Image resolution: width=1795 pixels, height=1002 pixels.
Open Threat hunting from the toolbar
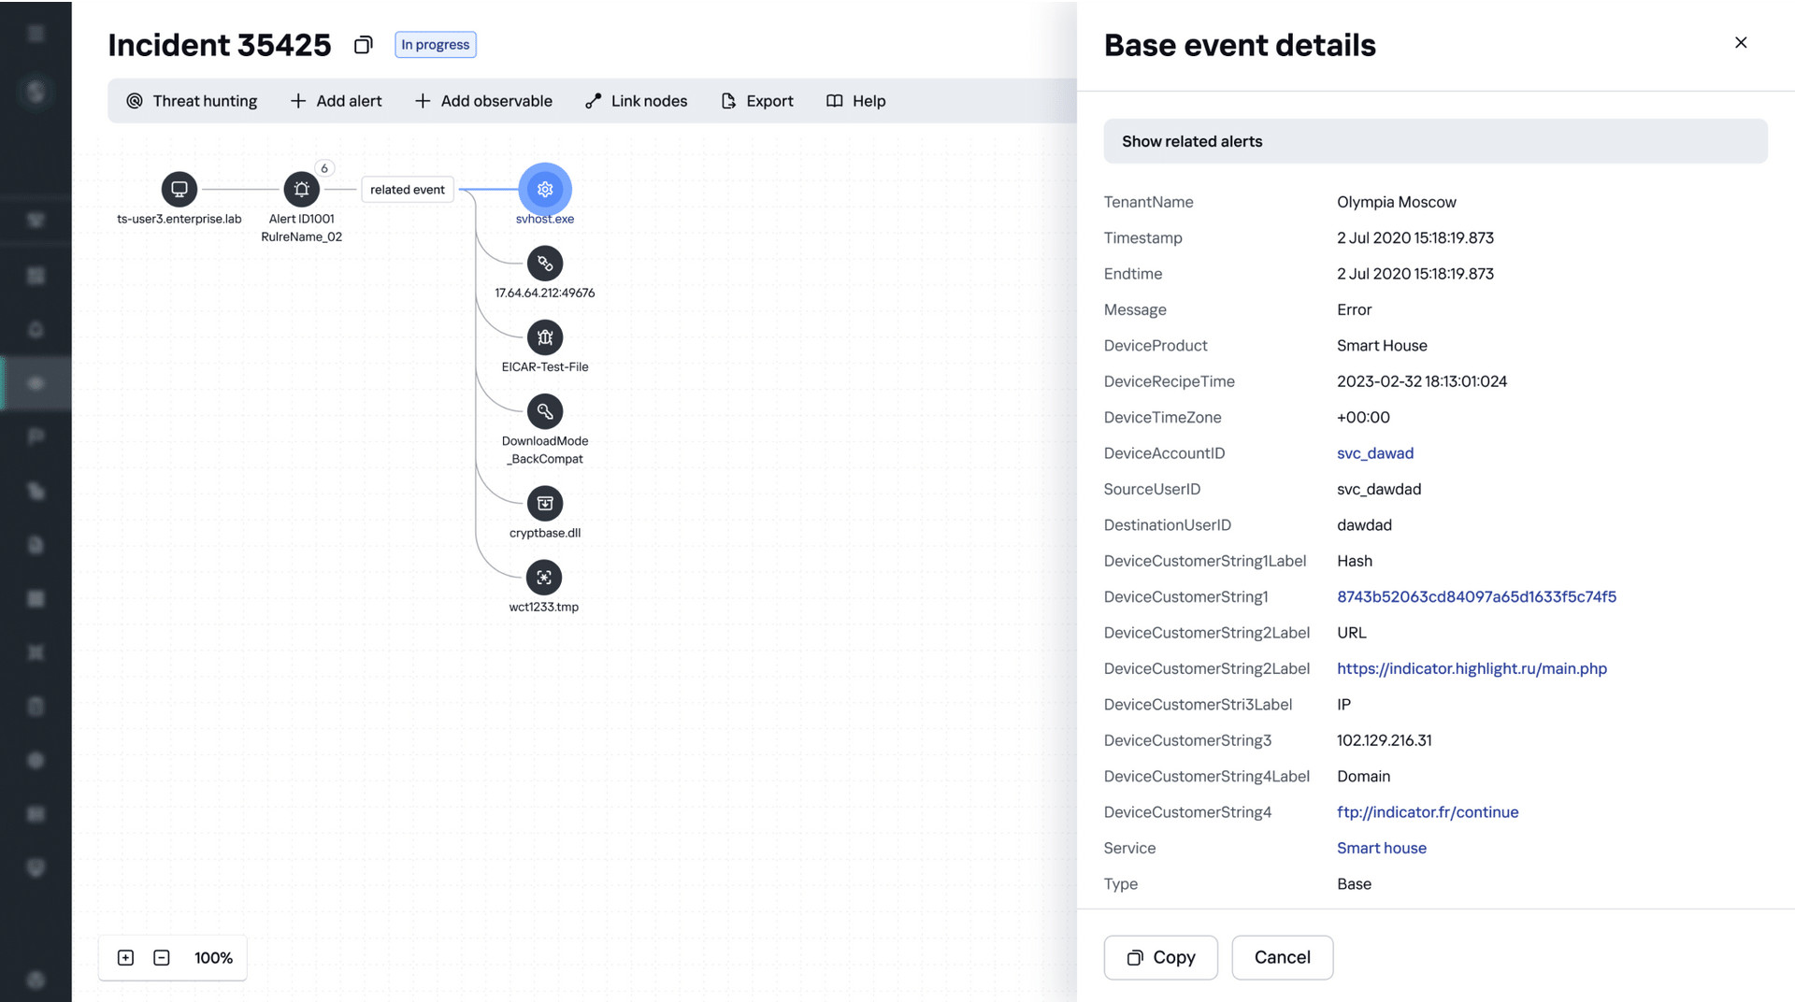pyautogui.click(x=192, y=101)
